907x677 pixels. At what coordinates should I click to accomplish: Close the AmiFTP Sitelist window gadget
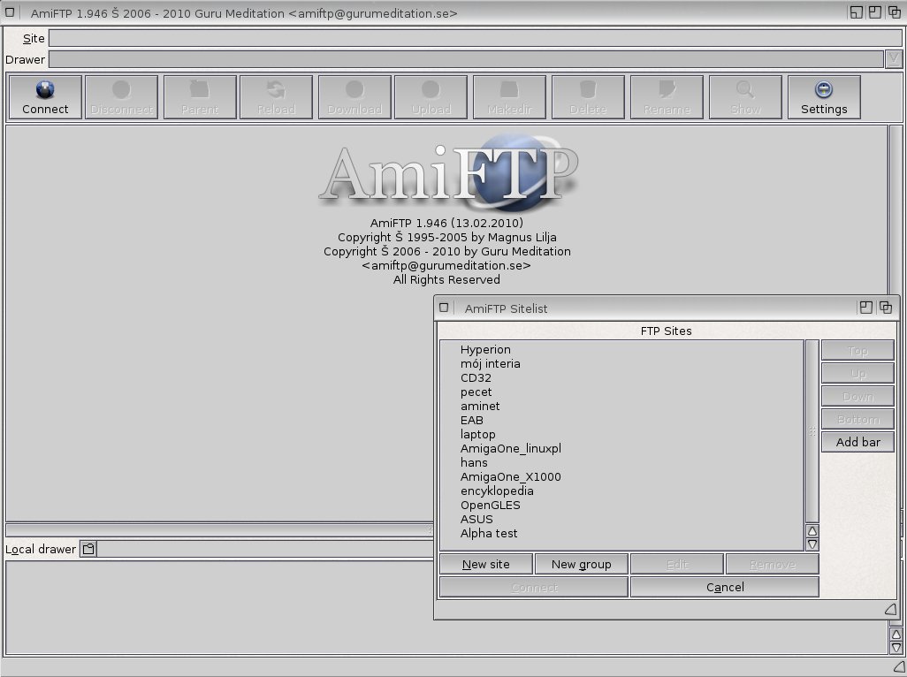tap(444, 308)
